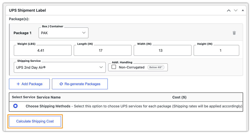Open the Shipping Service dropdown

(x=60, y=68)
